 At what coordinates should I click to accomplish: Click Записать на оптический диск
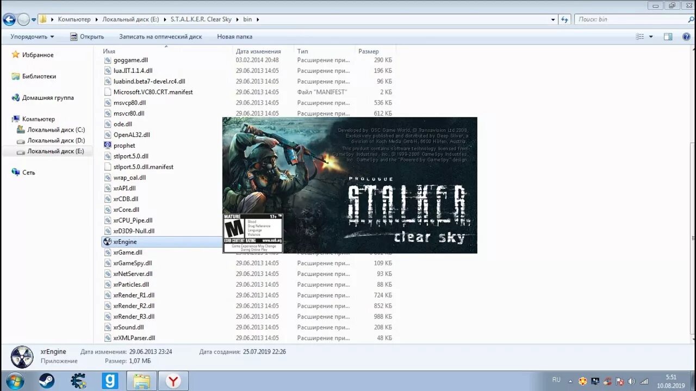[x=160, y=36]
